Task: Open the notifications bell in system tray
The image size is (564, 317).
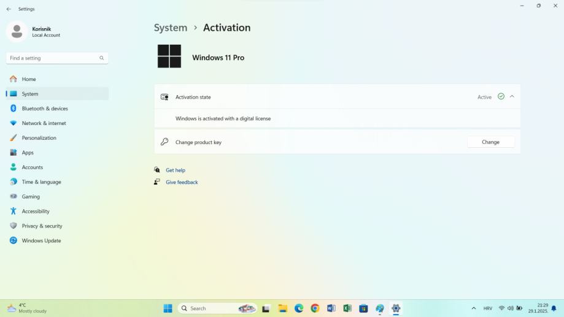Action: pyautogui.click(x=554, y=308)
